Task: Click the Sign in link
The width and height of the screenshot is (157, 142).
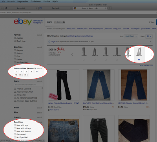Action: pyautogui.click(x=54, y=41)
